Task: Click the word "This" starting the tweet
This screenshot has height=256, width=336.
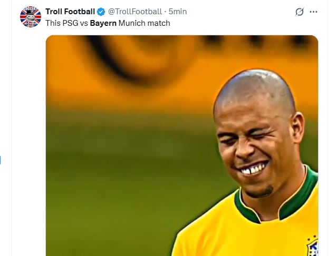Action: click(x=53, y=23)
